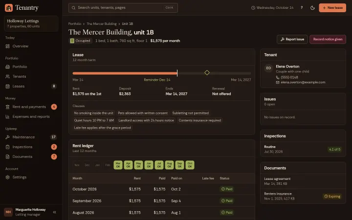The height and width of the screenshot is (220, 352).
Task: Click the Expiring badge on Renters insurance
Action: pos(332,197)
